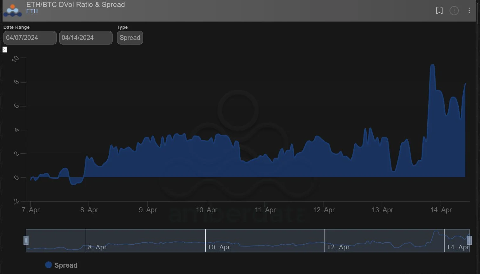Screen dimensions: 480x274
Task: Edit the end date 04/14/2024 field
Action: point(86,38)
